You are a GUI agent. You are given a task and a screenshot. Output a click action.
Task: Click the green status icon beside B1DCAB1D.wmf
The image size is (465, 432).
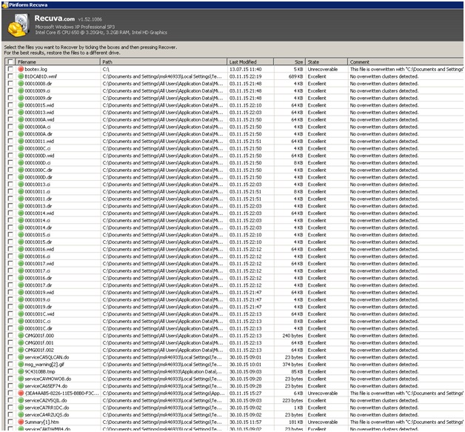click(21, 76)
